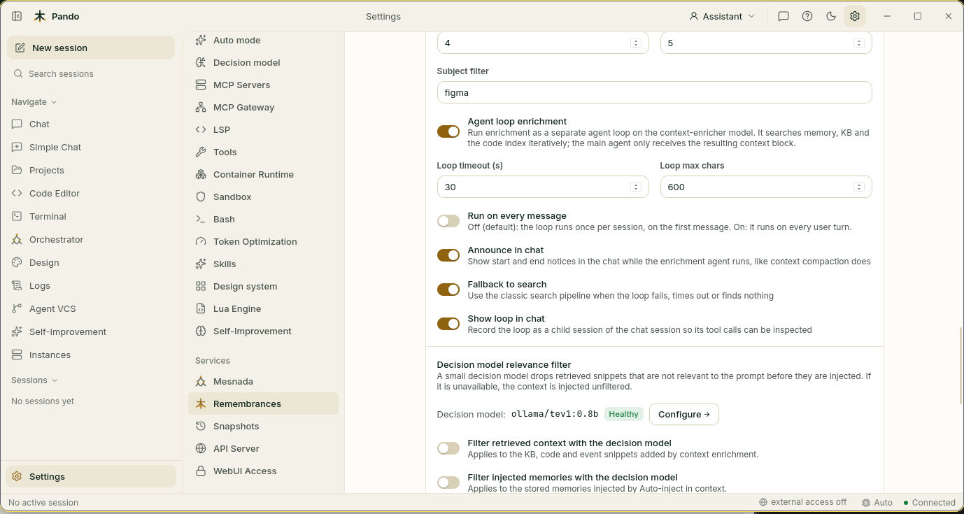Disable Fallback to search toggle
The width and height of the screenshot is (964, 514).
(x=448, y=290)
